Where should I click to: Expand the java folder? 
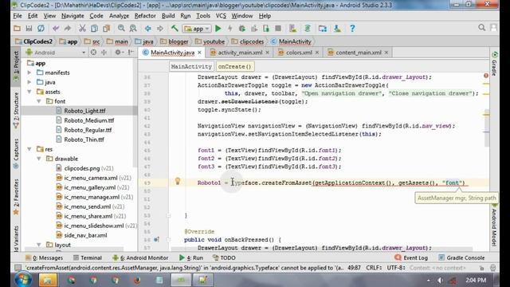(29, 82)
